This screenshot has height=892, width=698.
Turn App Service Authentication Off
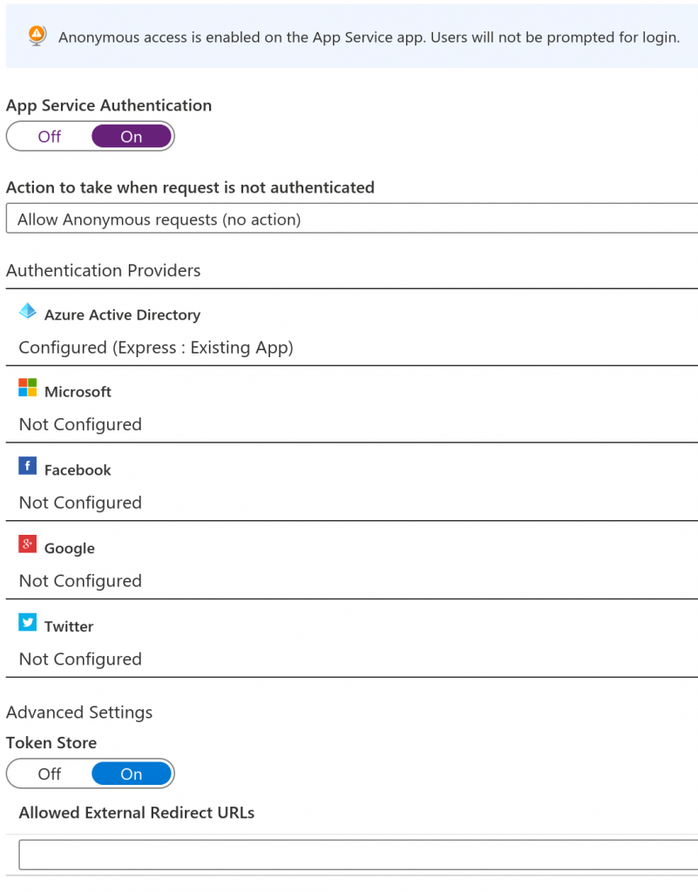click(50, 137)
